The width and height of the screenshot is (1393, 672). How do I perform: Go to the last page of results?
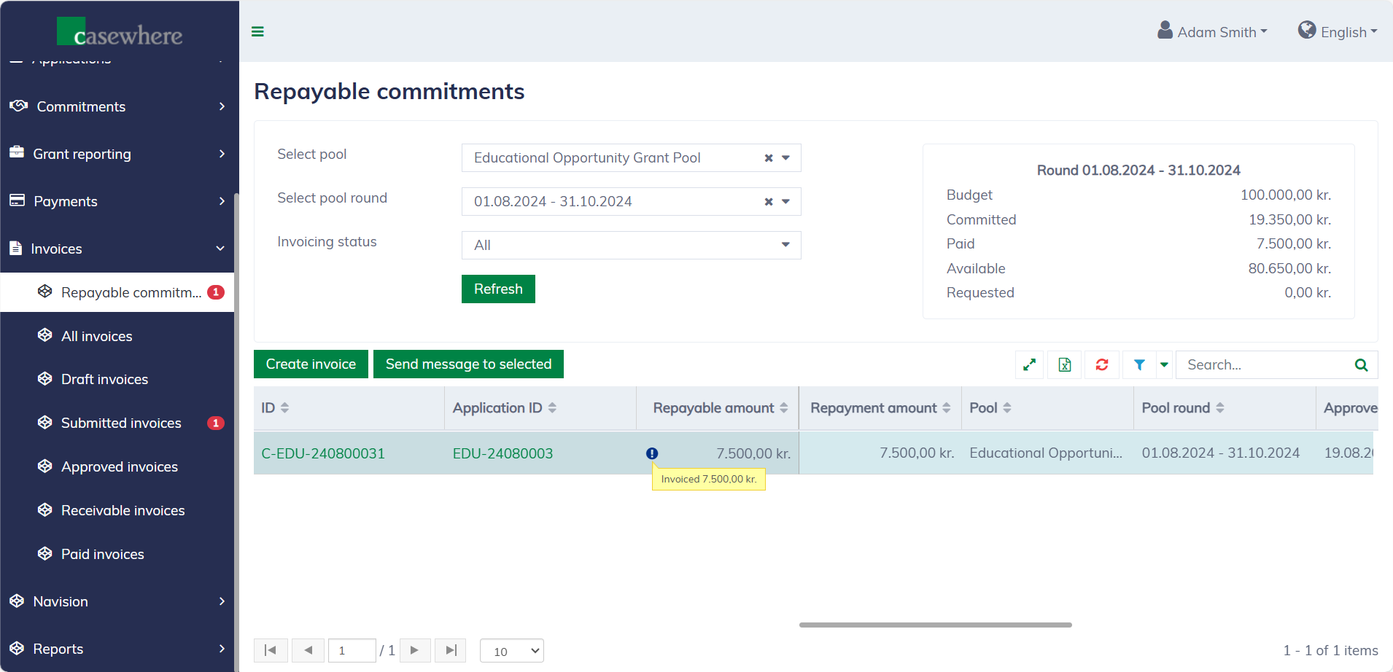(451, 650)
